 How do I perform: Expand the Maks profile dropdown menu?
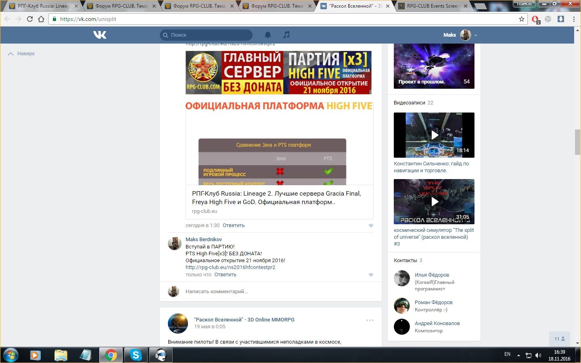(x=476, y=35)
